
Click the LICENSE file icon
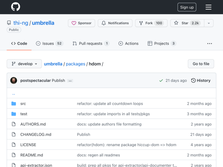click(14, 145)
